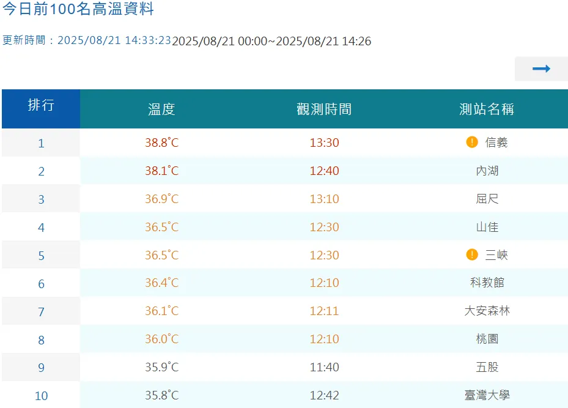Click the update time 2025/08/21 14:33:23
Screen dimensions: 568x408
pyautogui.click(x=114, y=40)
